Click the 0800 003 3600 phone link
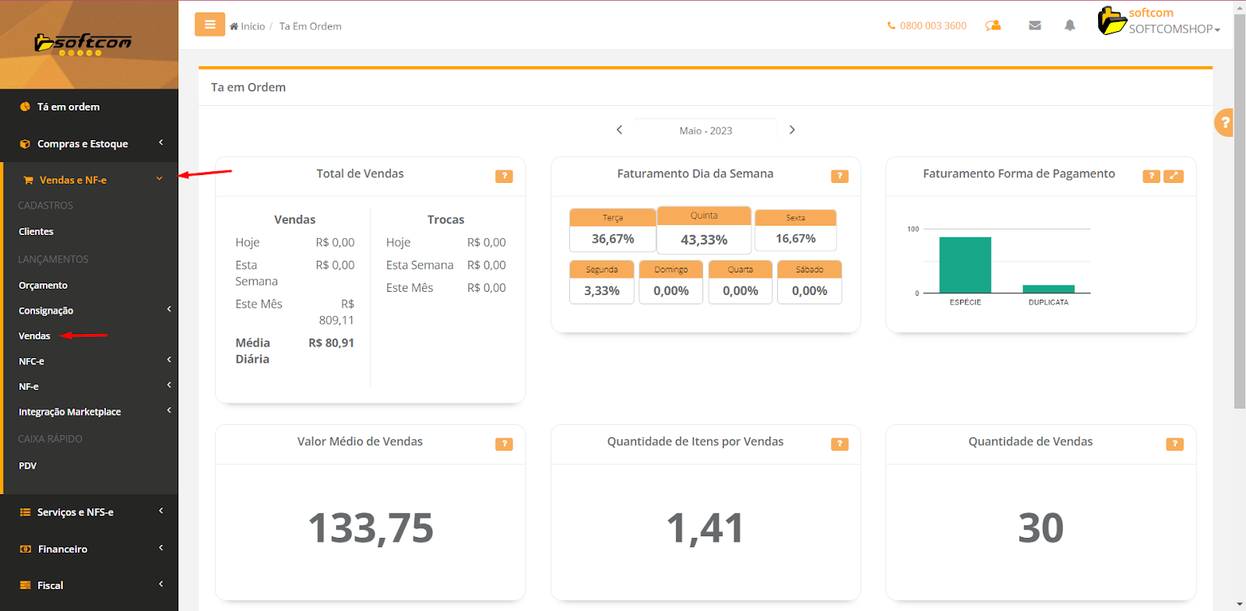The width and height of the screenshot is (1246, 611). tap(932, 26)
